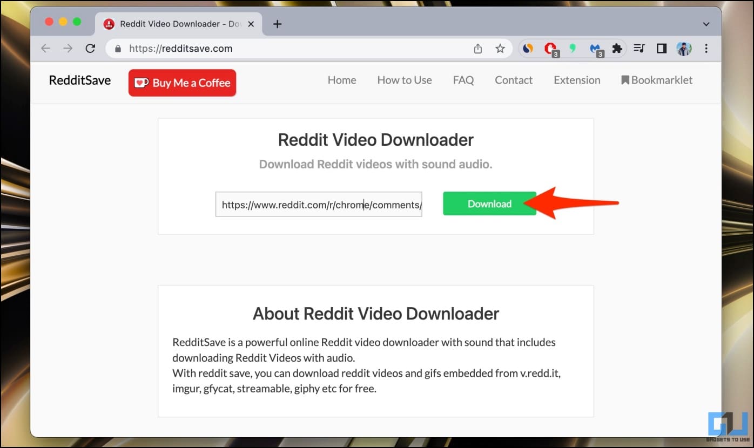Viewport: 754px width, 448px height.
Task: Open a new browser tab
Action: coord(278,24)
